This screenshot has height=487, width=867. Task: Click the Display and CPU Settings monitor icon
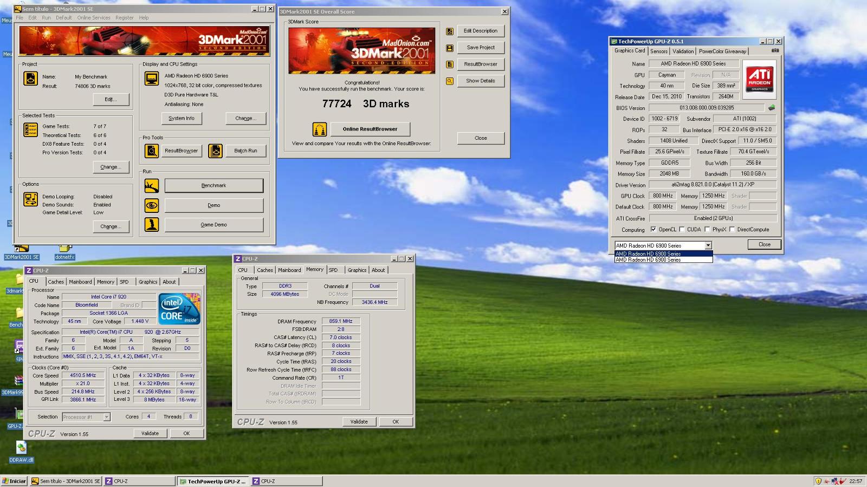[x=152, y=79]
